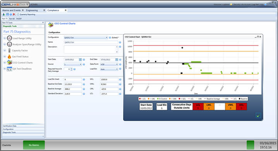Click the Capacity Factor stack icon

pos(9,50)
